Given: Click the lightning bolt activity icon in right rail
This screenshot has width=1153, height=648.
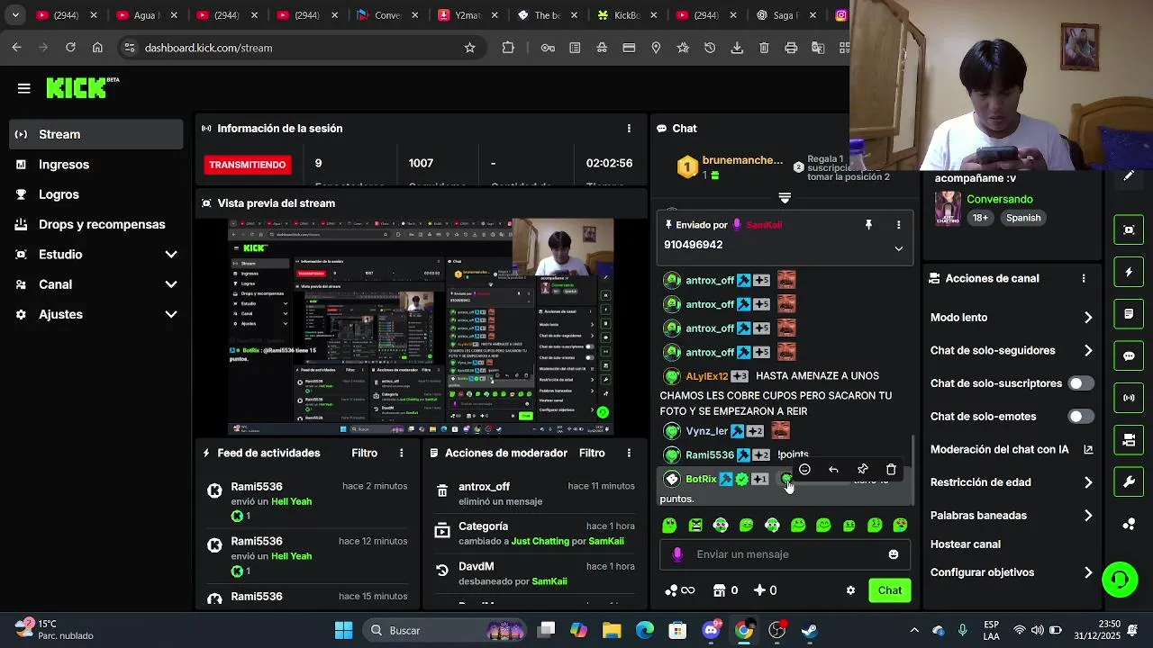Looking at the screenshot, I should 1129,272.
